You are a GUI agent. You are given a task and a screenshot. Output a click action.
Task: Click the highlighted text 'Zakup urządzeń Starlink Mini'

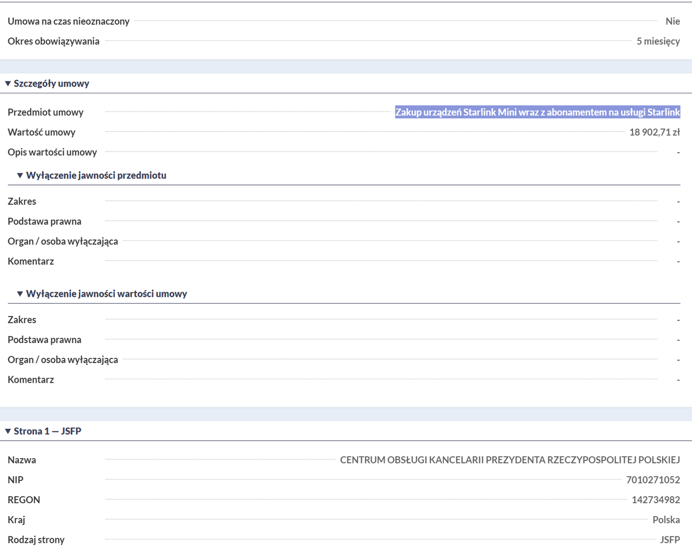click(x=456, y=112)
